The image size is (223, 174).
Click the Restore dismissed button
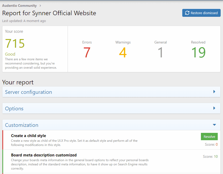tap(201, 13)
